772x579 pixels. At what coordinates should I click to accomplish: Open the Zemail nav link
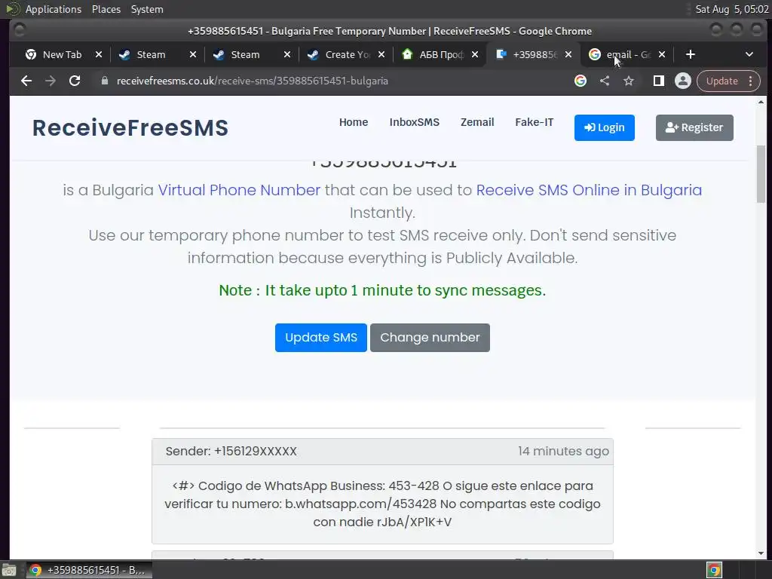pyautogui.click(x=477, y=122)
